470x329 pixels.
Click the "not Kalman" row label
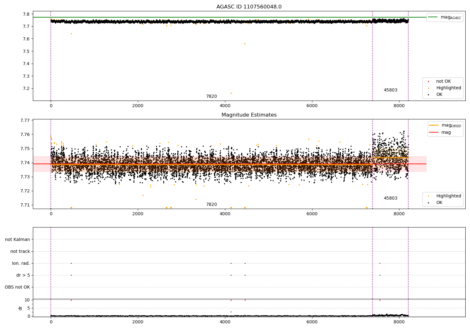(x=18, y=239)
